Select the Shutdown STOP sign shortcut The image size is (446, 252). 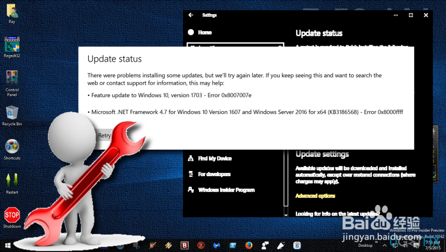point(12,218)
